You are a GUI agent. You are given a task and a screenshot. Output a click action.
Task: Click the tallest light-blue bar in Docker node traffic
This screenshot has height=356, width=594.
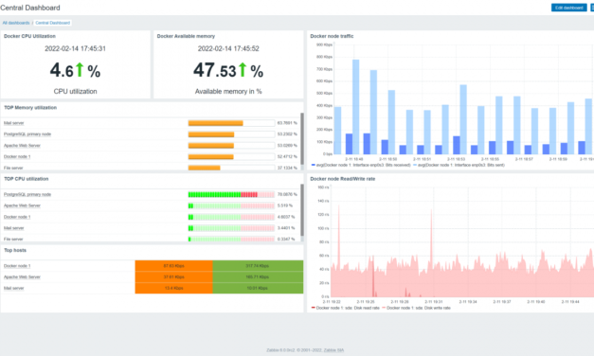[x=355, y=106]
